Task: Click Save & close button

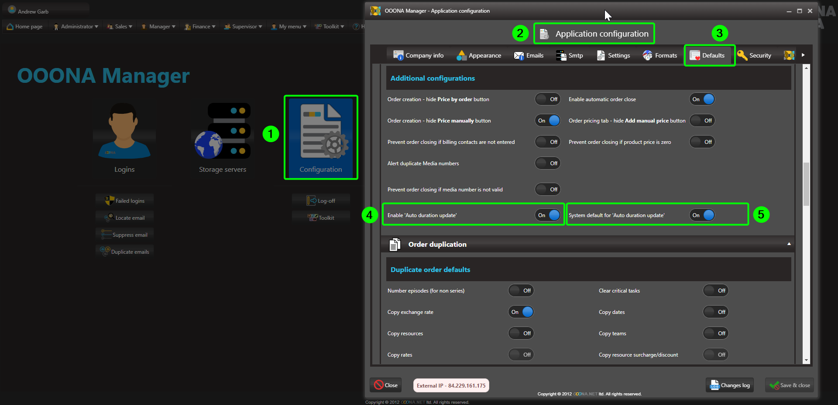Action: 790,385
